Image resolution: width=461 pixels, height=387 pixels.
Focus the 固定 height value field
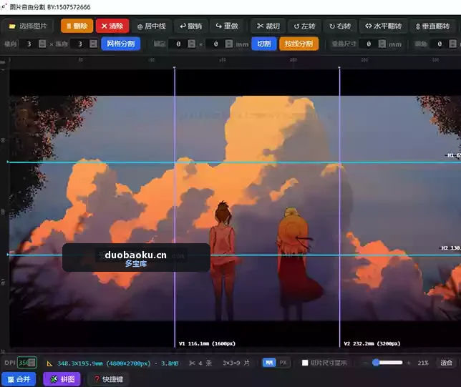point(215,44)
